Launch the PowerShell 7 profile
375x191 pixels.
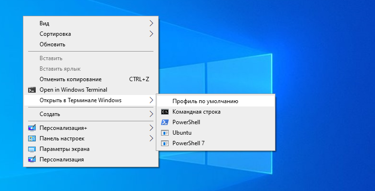[215, 143]
